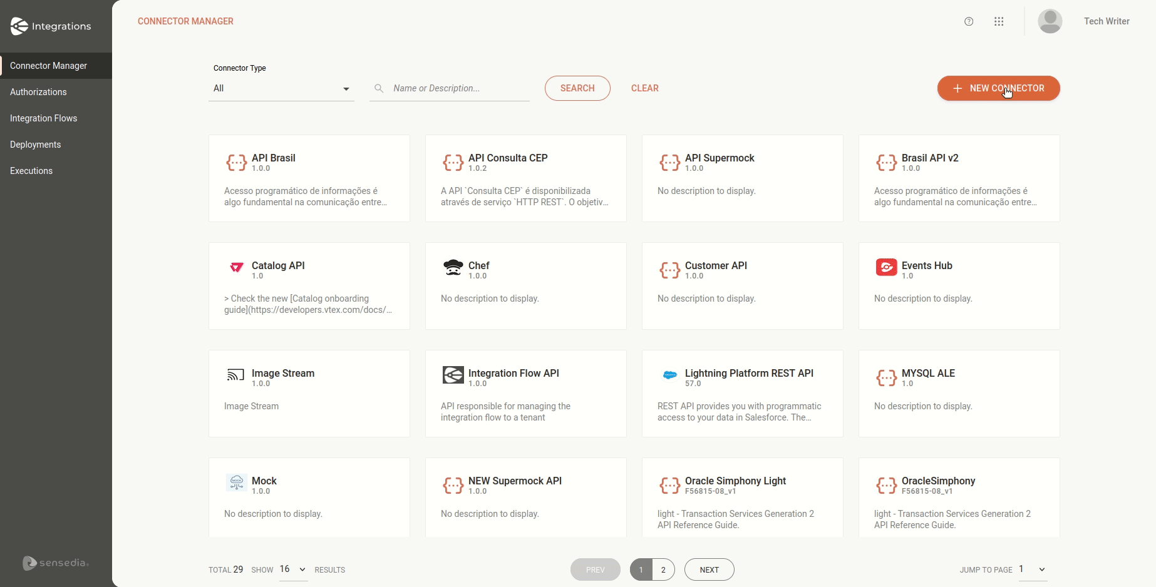Click the Sensedia icon on Integration Flow API card
This screenshot has width=1156, height=587.
point(453,375)
